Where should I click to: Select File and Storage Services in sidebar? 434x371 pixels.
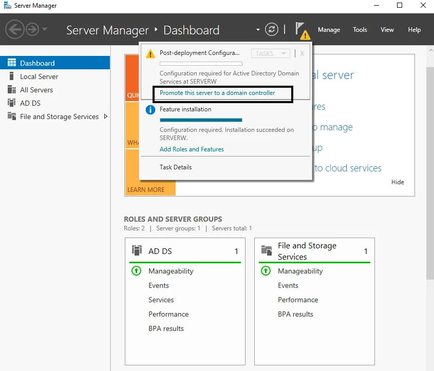[59, 116]
